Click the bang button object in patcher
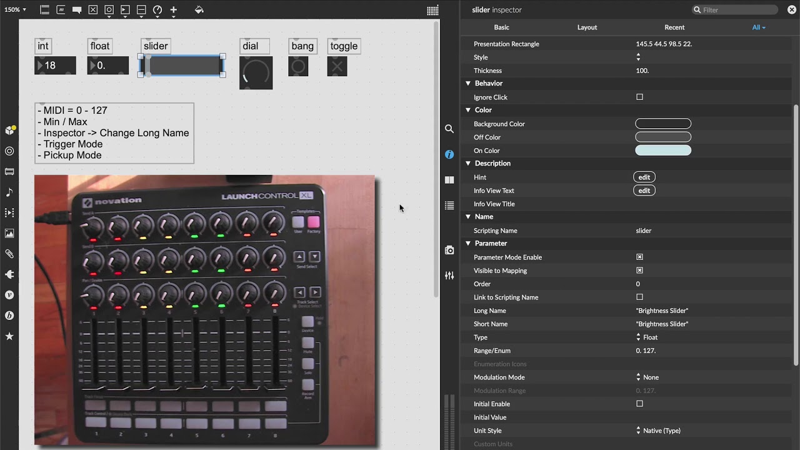Image resolution: width=800 pixels, height=450 pixels. [298, 66]
